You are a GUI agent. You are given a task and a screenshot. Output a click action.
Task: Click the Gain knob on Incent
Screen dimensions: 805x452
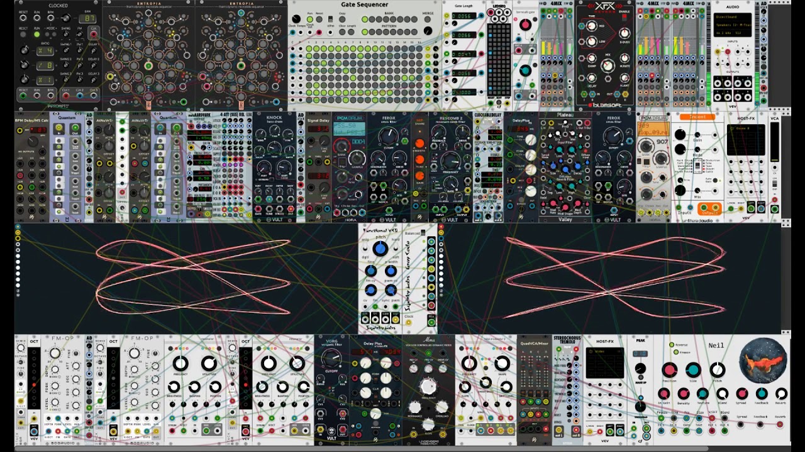click(x=680, y=135)
